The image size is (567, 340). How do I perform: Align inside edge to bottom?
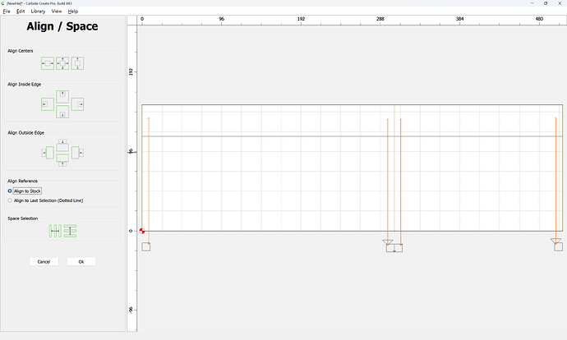point(62,112)
